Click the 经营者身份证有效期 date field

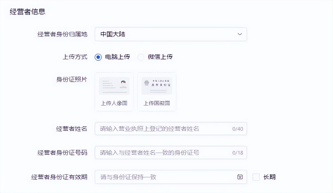(x=164, y=177)
